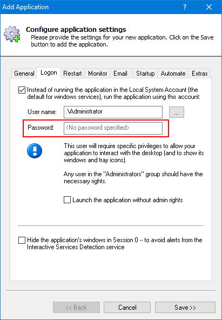Click the question mark help button

(185, 7)
